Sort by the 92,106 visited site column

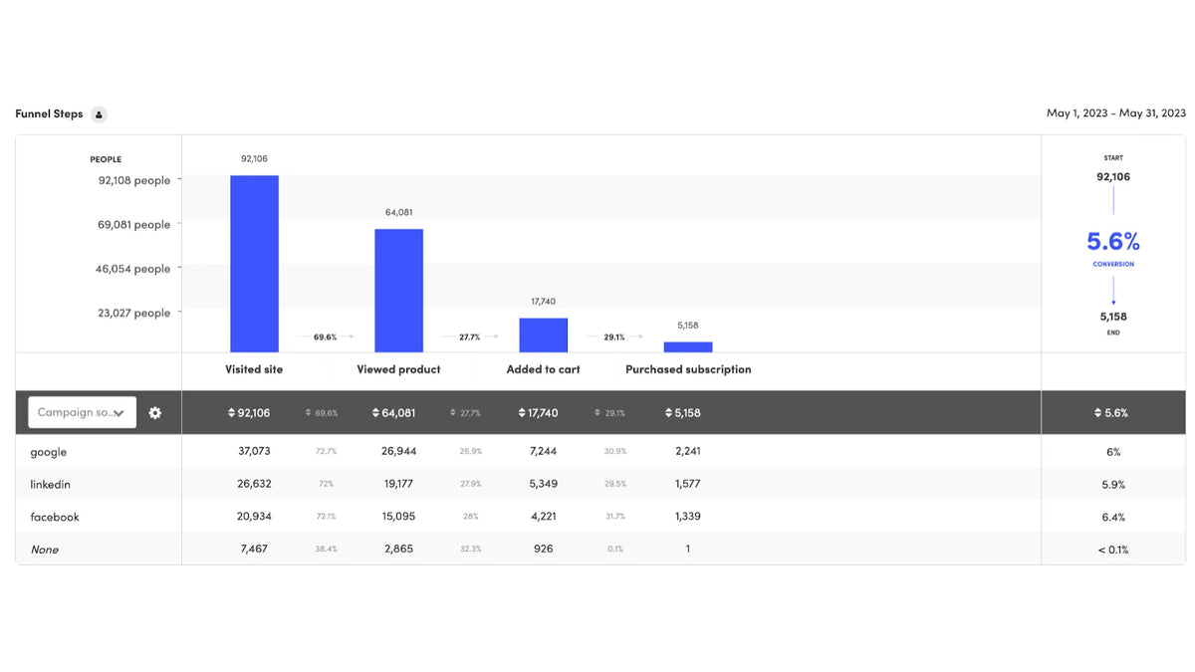(249, 412)
